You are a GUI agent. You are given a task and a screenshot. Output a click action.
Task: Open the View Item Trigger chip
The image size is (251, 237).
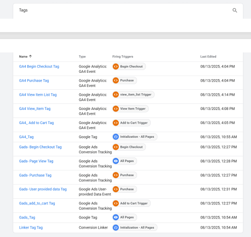pyautogui.click(x=130, y=109)
